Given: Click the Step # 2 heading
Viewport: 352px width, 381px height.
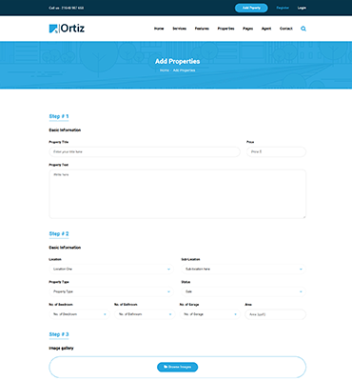Looking at the screenshot, I should (59, 233).
